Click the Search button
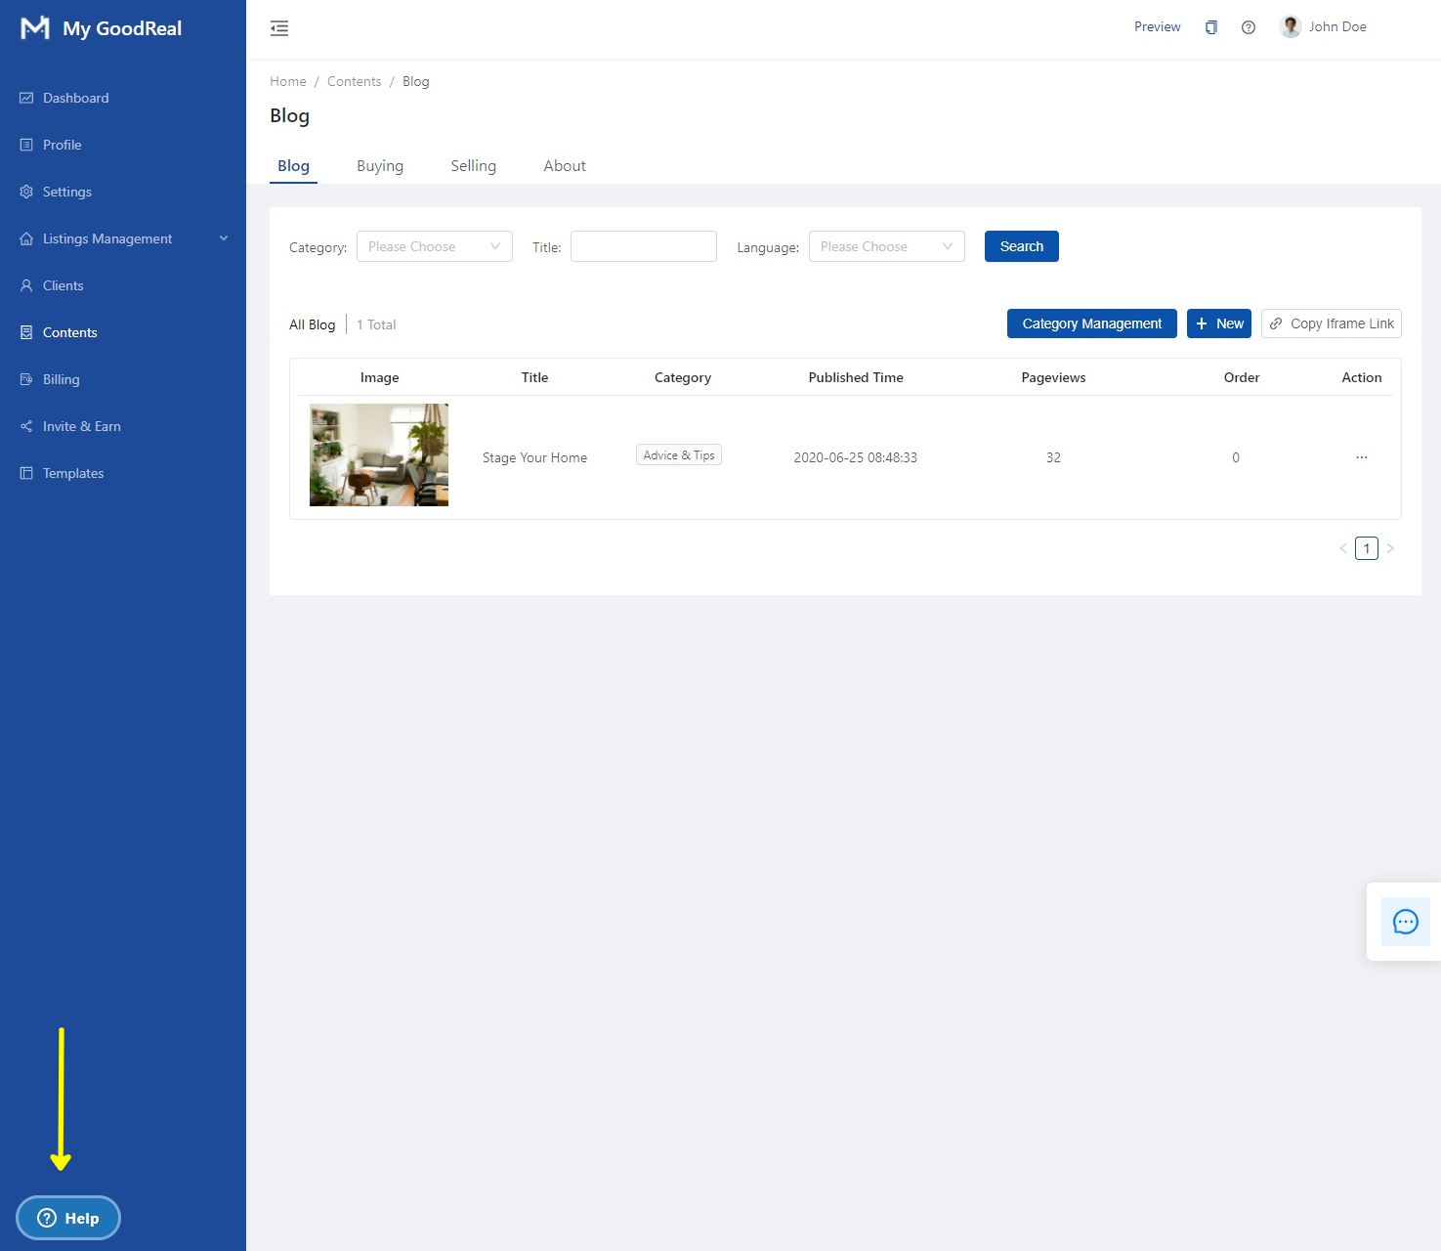The height and width of the screenshot is (1251, 1441). [1021, 246]
